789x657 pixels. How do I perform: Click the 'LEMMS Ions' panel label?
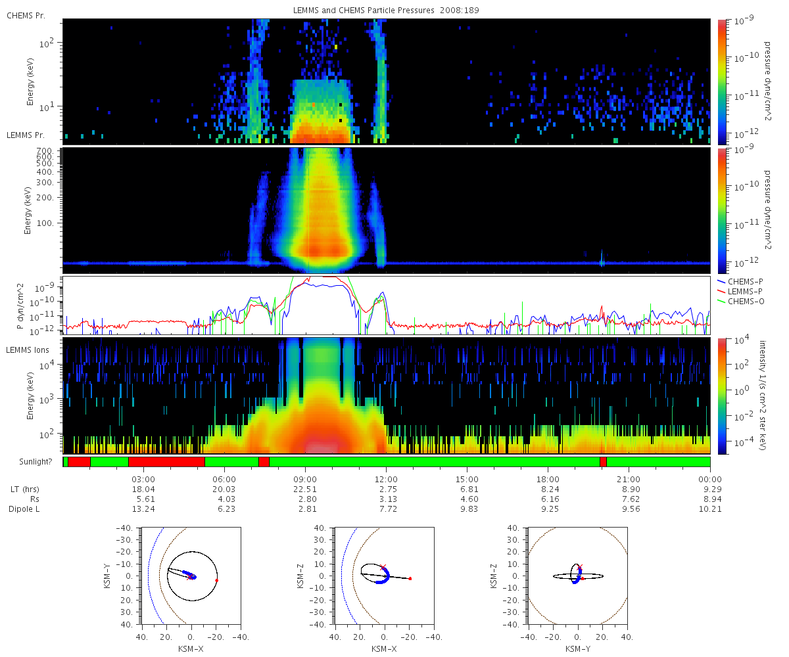27,349
